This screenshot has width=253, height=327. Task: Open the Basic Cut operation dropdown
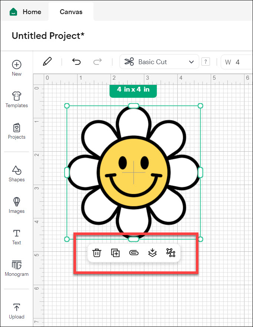click(x=159, y=62)
